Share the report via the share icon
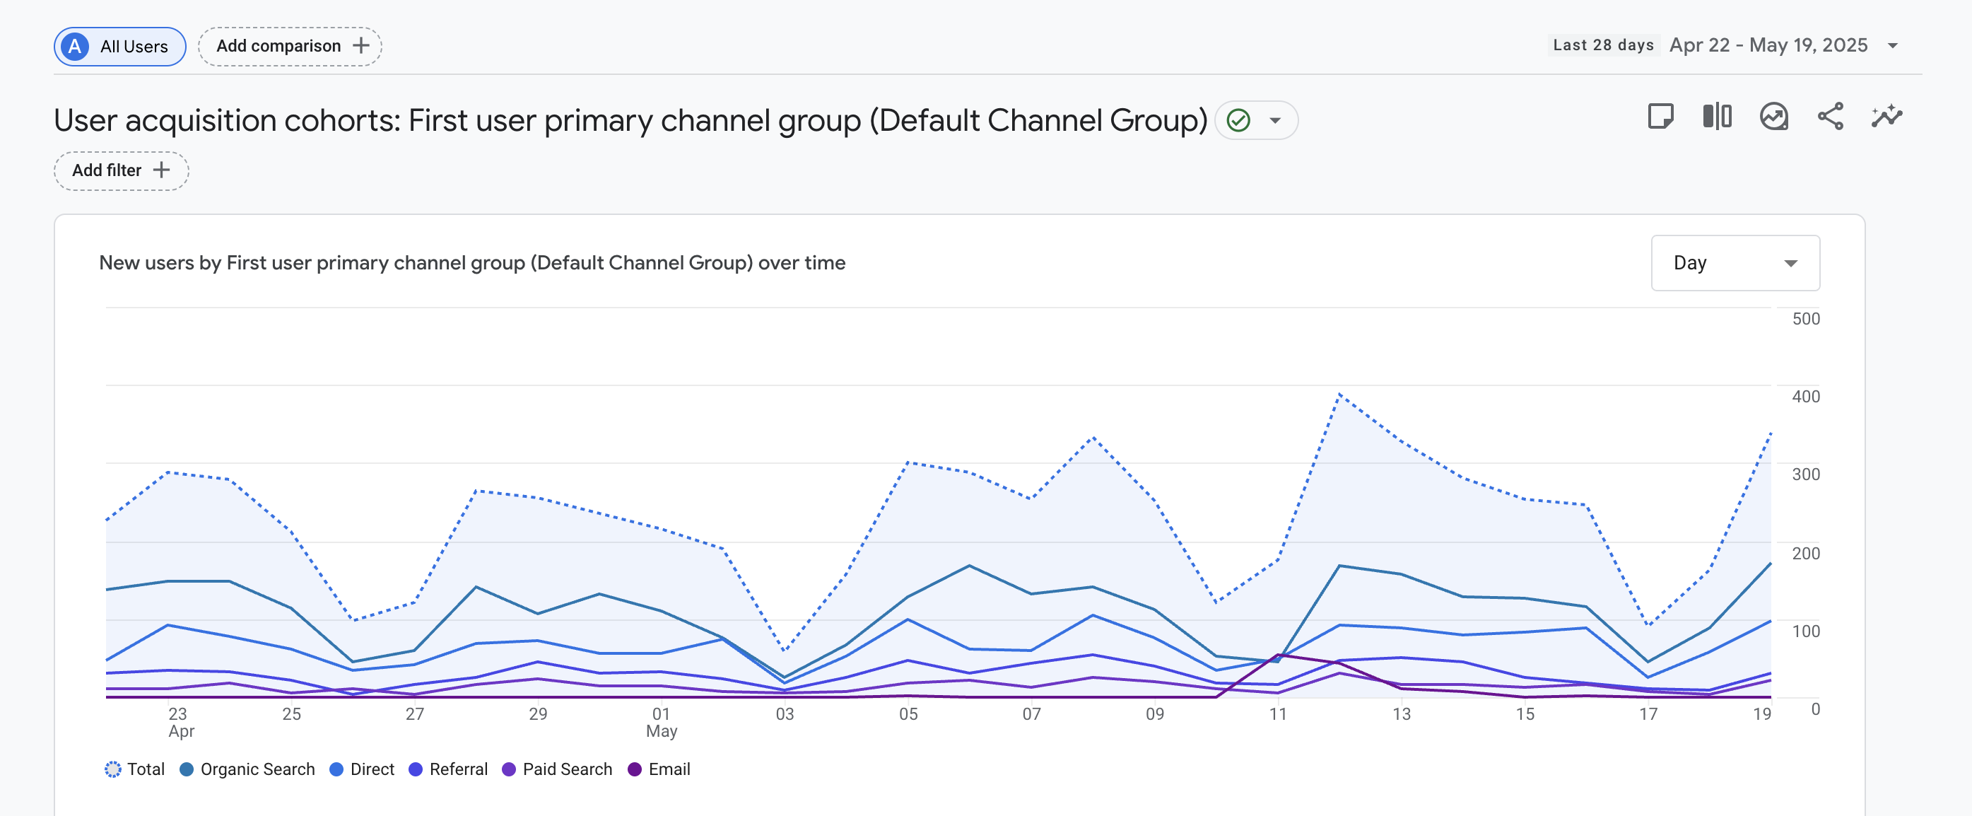Viewport: 1972px width, 816px height. click(1831, 117)
